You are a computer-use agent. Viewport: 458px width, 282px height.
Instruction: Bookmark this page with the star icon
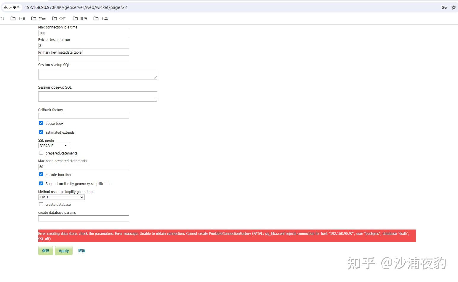pos(454,7)
